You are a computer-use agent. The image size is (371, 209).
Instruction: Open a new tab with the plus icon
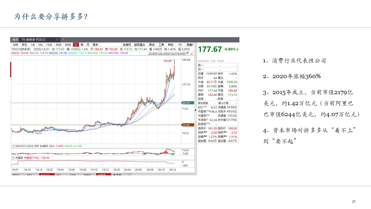[x=63, y=39]
